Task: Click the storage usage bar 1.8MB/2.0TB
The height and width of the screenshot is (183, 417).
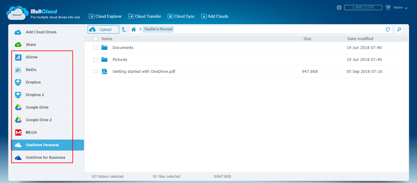Action: pyautogui.click(x=363, y=8)
